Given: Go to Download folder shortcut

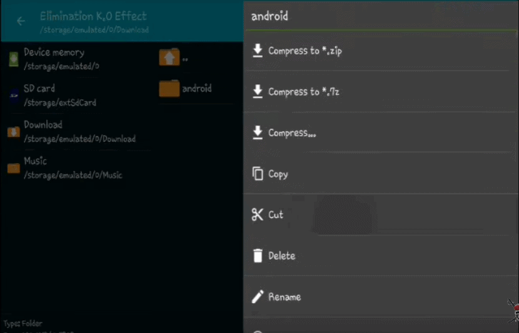Looking at the screenshot, I should pos(78,132).
